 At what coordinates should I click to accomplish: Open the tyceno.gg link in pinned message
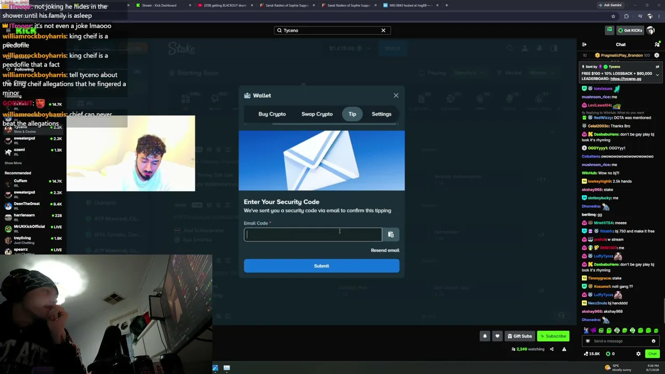click(x=626, y=79)
